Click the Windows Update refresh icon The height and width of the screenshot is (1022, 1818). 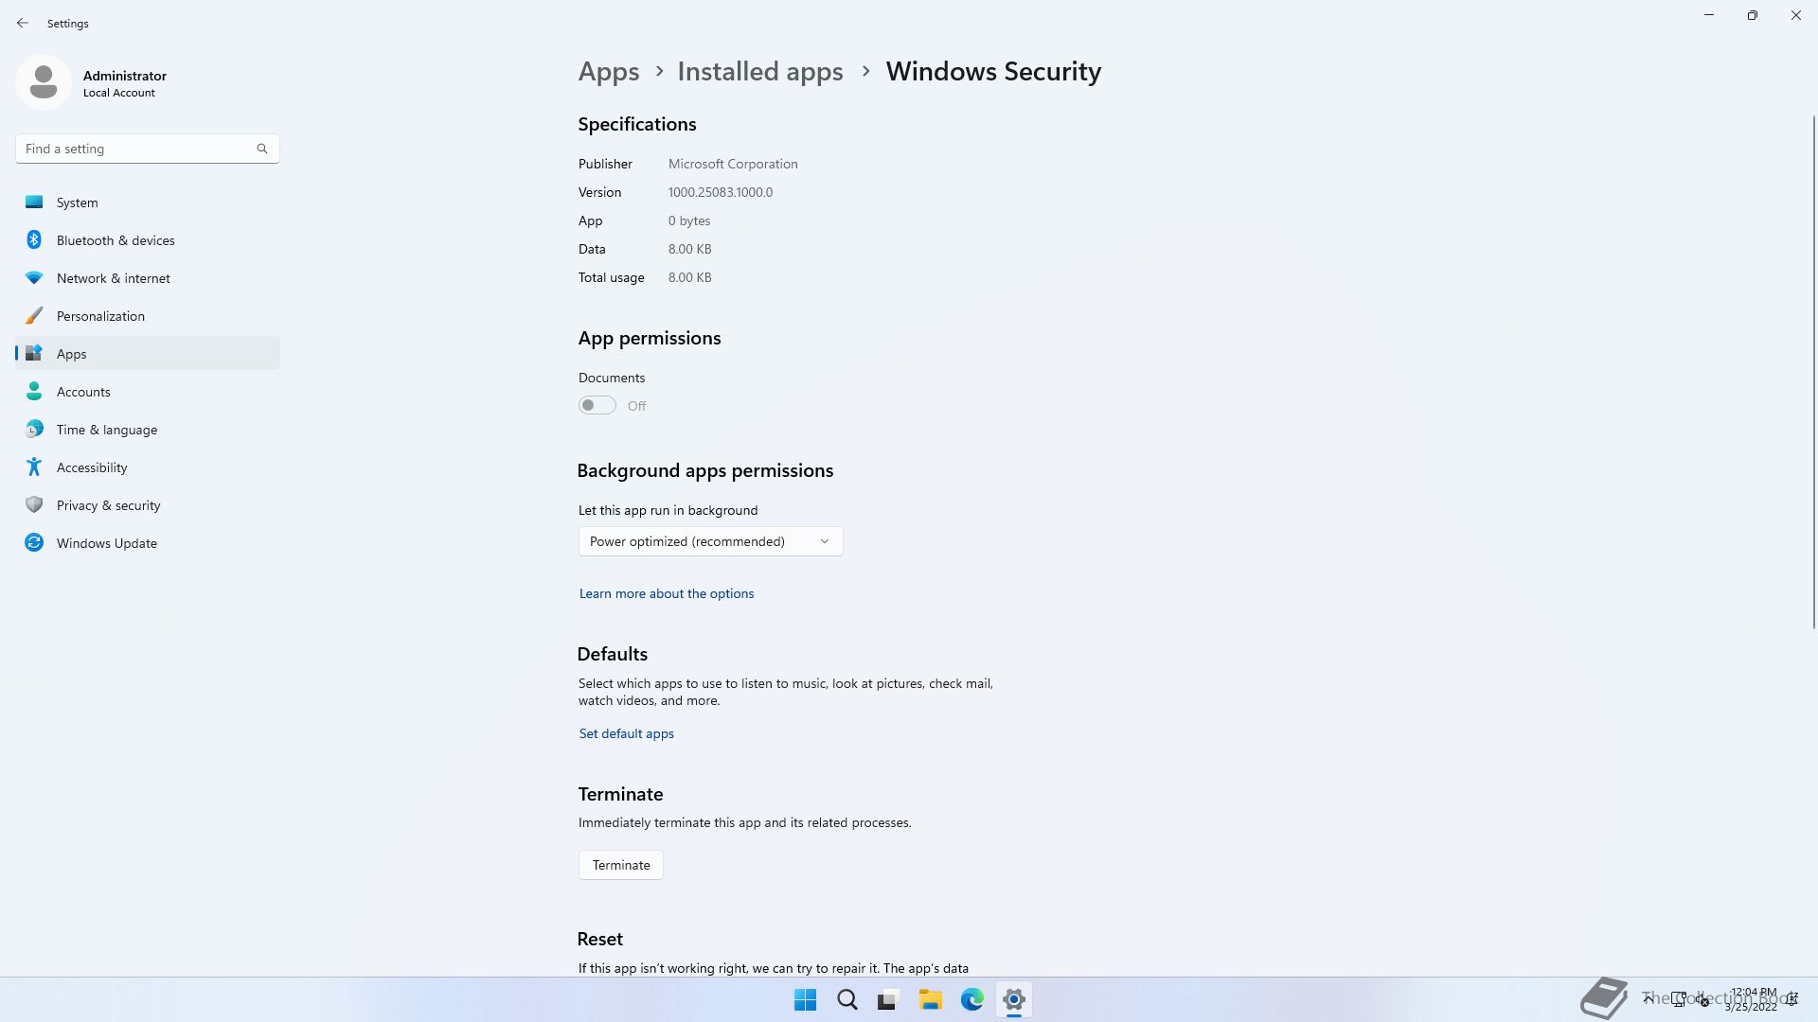34,543
